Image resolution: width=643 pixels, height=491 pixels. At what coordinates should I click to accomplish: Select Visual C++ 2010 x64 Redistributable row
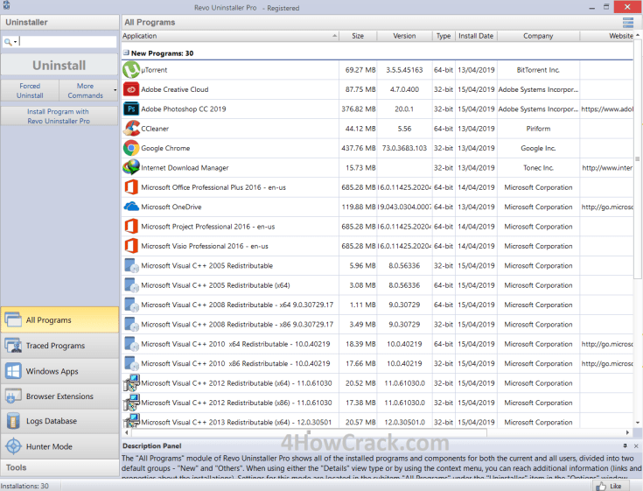click(x=377, y=344)
